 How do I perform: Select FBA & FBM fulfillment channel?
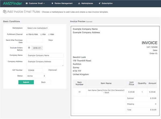click(27, 34)
